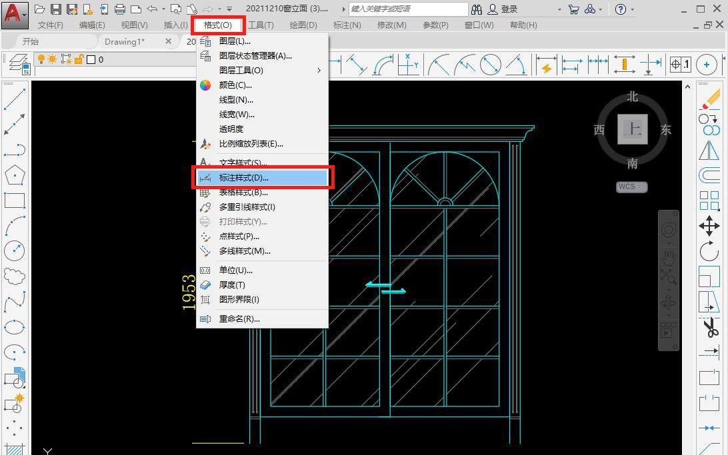Choose Dimension Style 标注样式(D)
Screen dimensions: 728x455
coord(262,178)
